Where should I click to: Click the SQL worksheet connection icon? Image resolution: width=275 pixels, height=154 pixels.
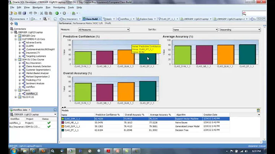coord(74,13)
